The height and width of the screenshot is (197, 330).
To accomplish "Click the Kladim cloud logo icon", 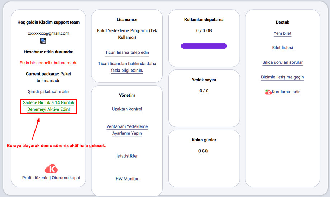I will click(x=51, y=169).
